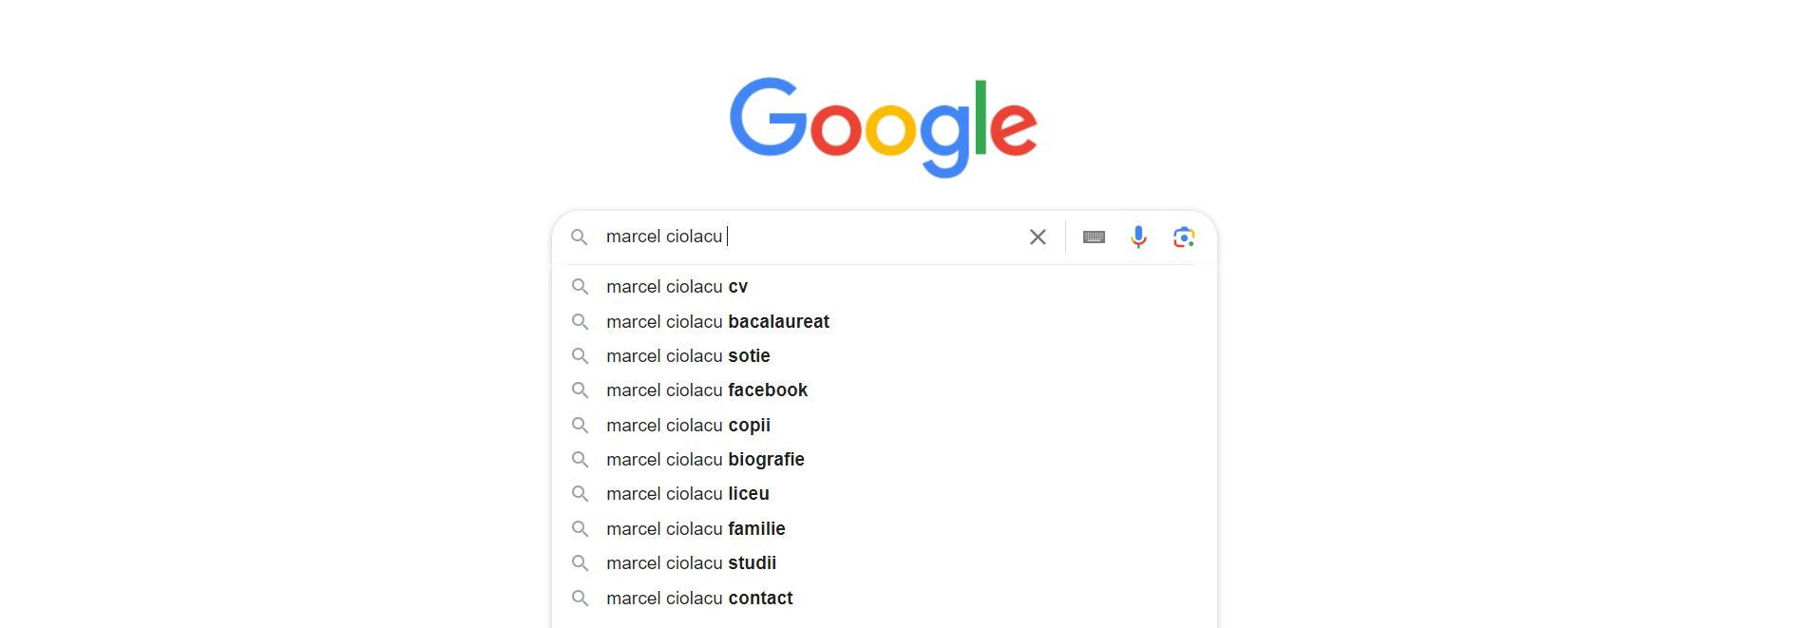Choose the 'marcel ciolacu familie' suggestion
Viewport: 1793px width, 628px height.
(x=696, y=528)
